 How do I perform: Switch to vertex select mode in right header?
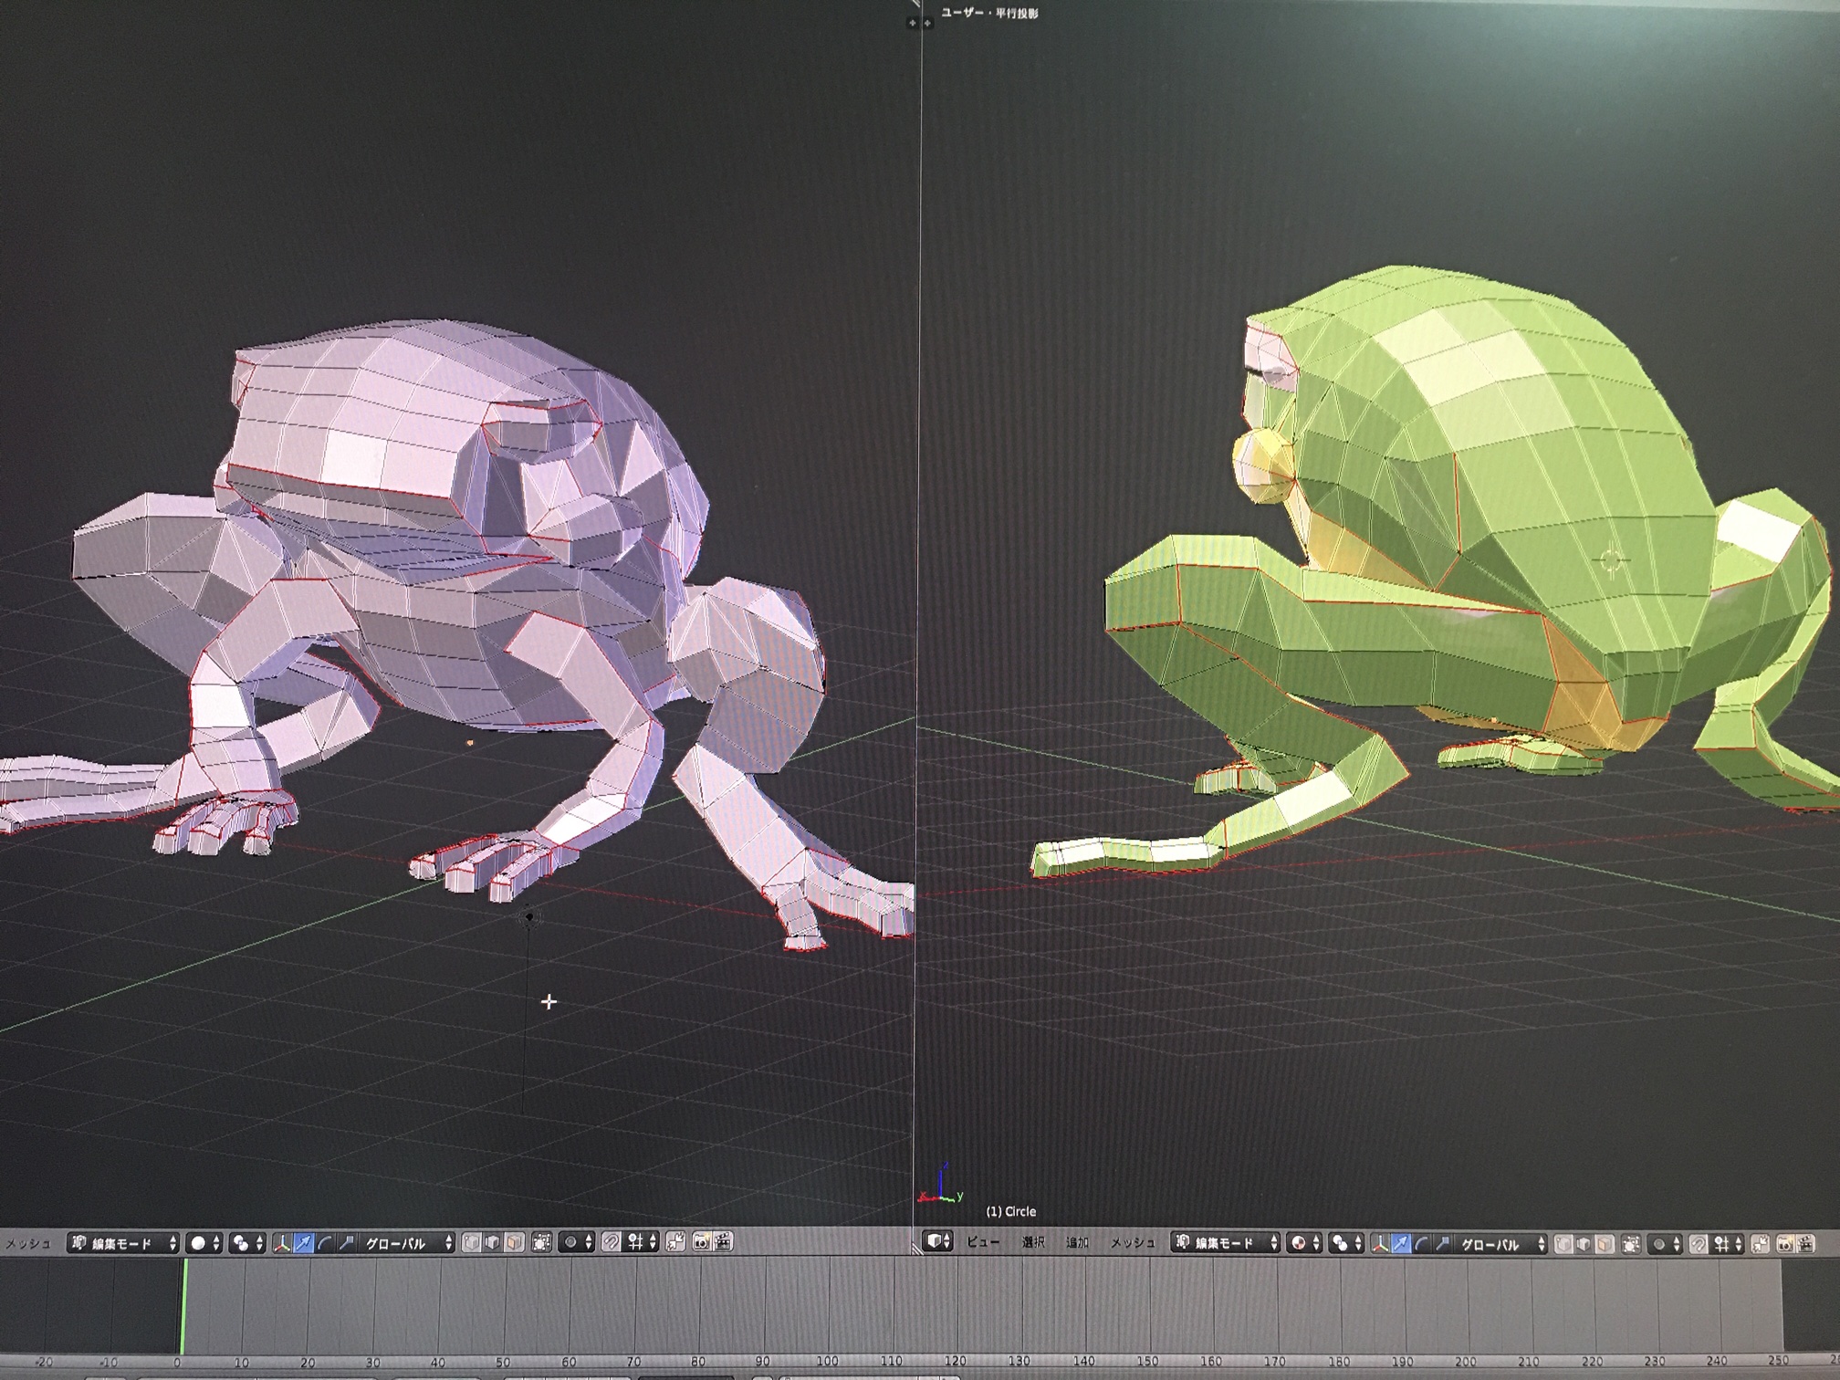1563,1243
